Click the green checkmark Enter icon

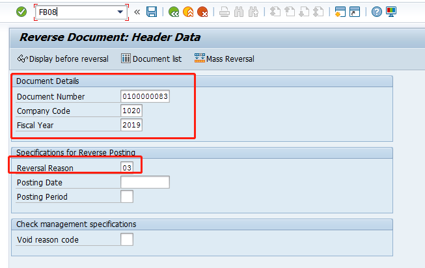click(x=21, y=12)
